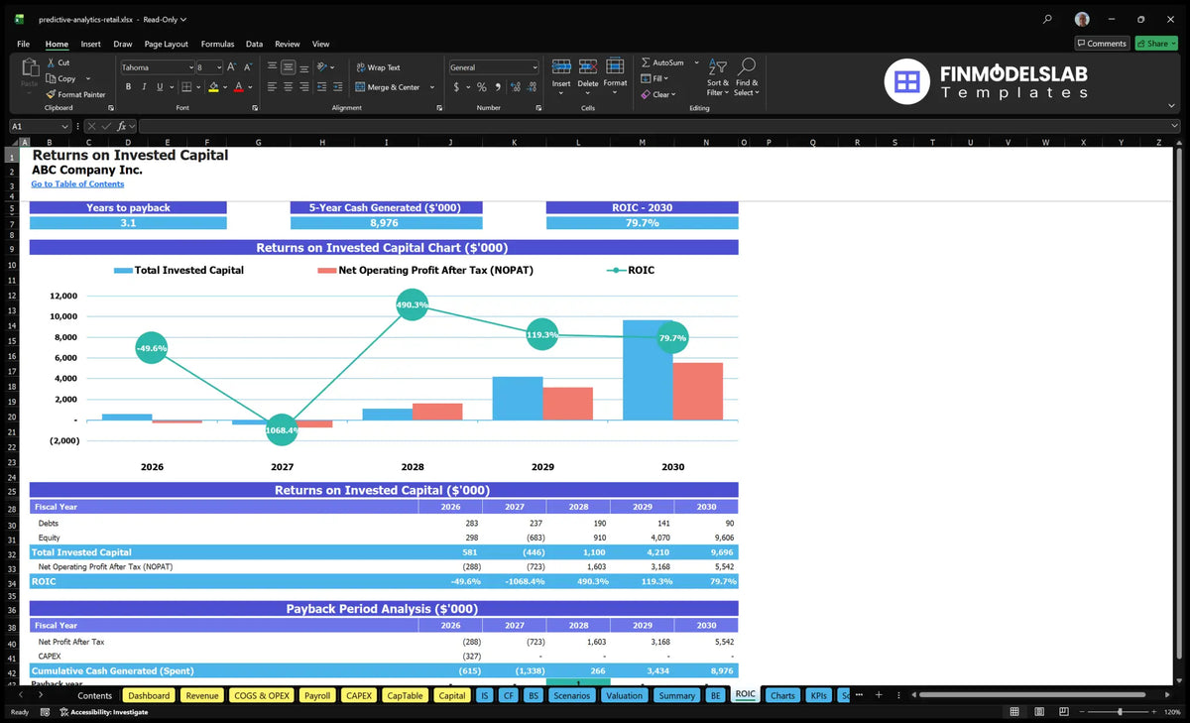This screenshot has height=723, width=1190.
Task: Switch to the Page Layout tab
Action: [x=166, y=44]
